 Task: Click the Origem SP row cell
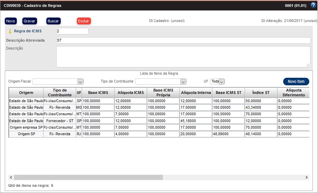pyautogui.click(x=26, y=134)
